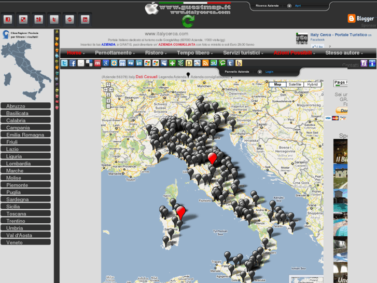Click the Blogger logo icon

[352, 19]
